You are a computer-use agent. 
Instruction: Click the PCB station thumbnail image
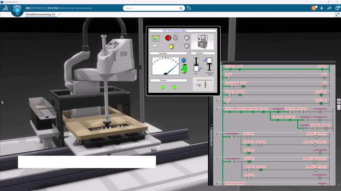point(203,42)
